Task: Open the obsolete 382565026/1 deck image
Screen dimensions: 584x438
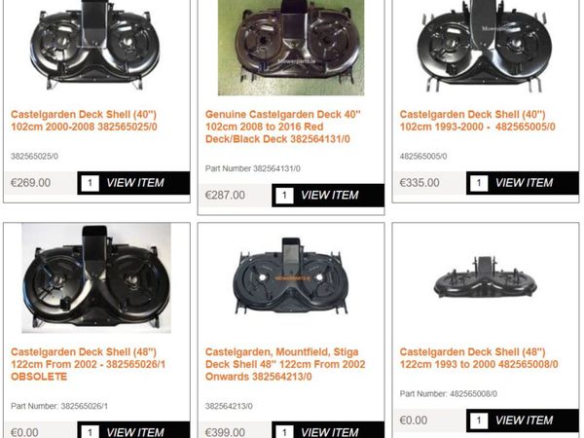Action: pos(96,277)
